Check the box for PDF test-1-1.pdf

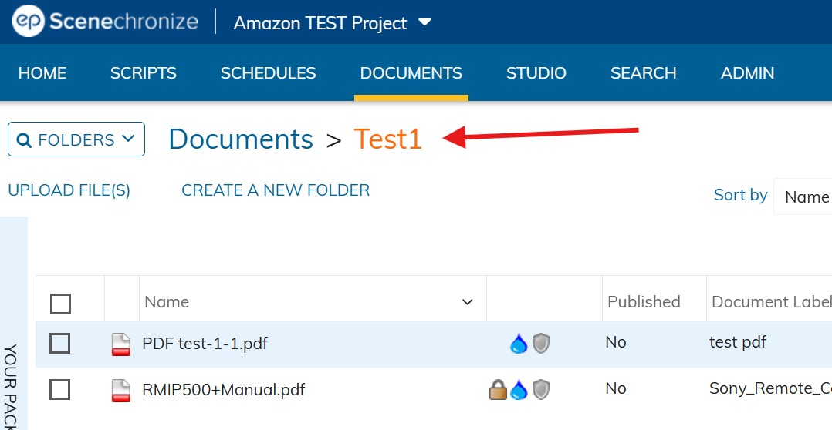tap(59, 344)
